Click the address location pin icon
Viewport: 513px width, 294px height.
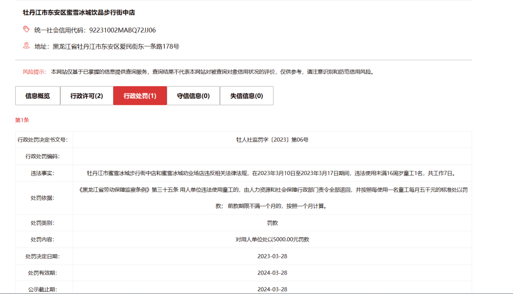coord(26,46)
